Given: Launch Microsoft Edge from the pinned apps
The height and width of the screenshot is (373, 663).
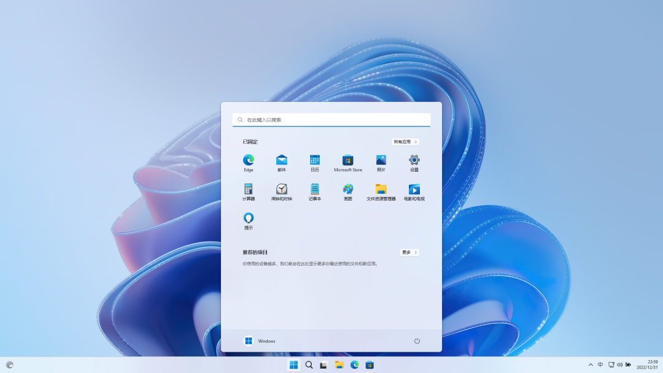Looking at the screenshot, I should point(248,162).
